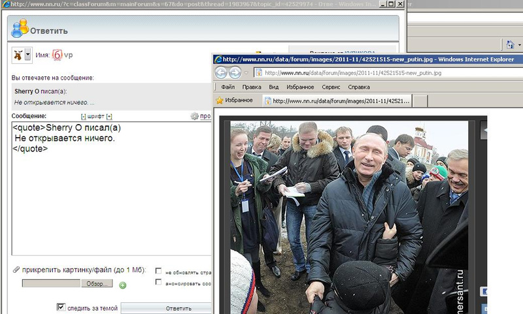Click inside the Сообщение text area
Screen dimensions: 523x314
[111, 188]
